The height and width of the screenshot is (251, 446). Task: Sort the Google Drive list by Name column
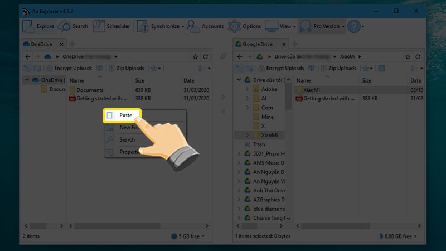point(303,80)
